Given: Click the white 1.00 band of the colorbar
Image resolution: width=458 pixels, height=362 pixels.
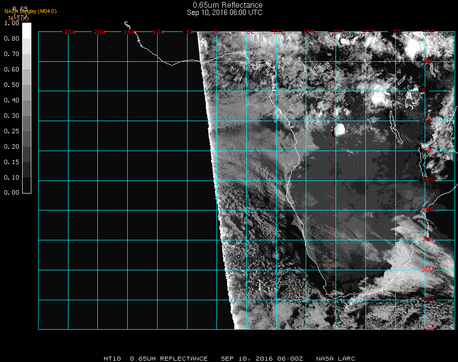Looking at the screenshot, I should (x=27, y=30).
